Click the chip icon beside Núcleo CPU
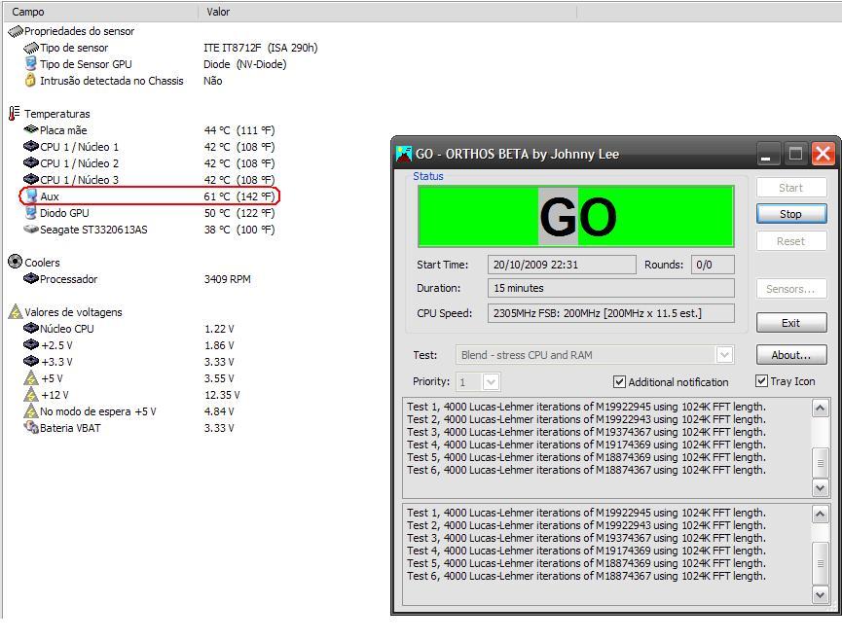842x641 pixels. coord(31,328)
